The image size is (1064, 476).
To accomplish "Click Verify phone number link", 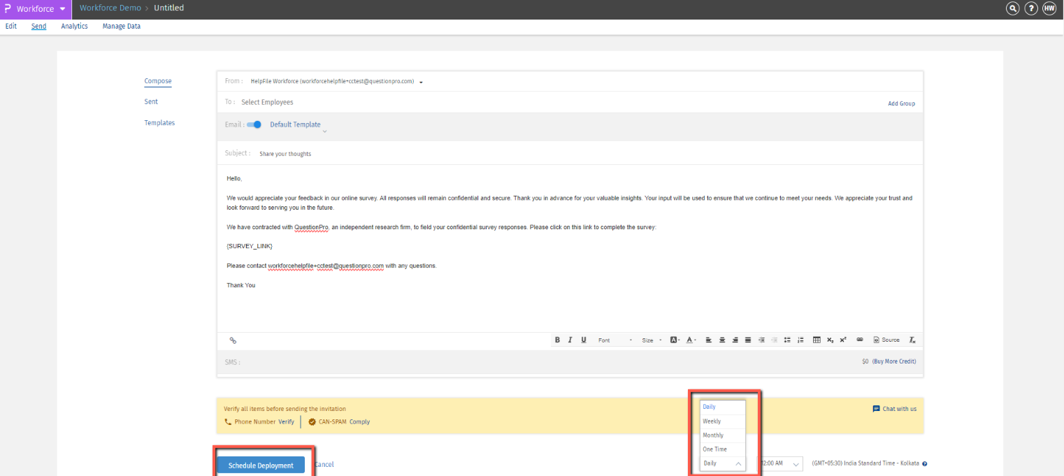I will (286, 422).
